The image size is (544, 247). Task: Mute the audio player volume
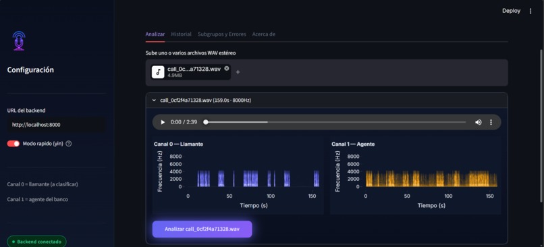tap(478, 122)
